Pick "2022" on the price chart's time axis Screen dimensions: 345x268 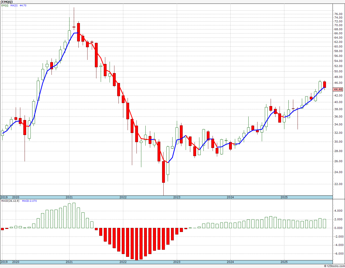(x=123, y=197)
